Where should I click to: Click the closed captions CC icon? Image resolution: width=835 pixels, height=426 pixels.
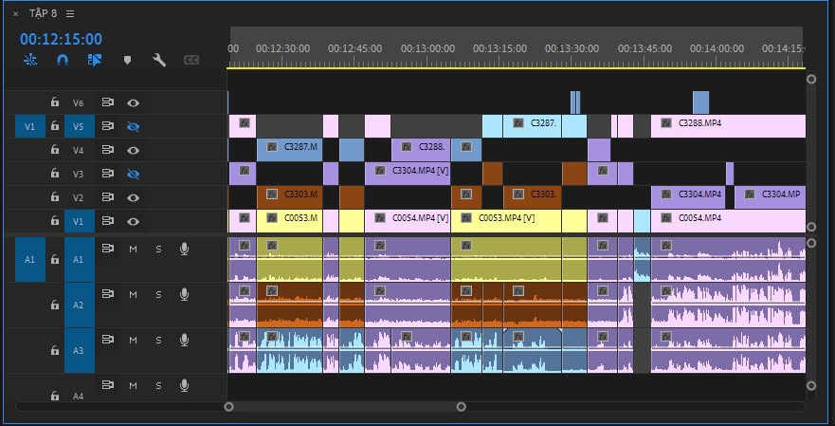point(191,60)
